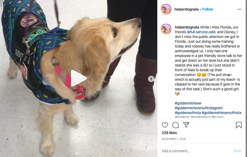Open the three-dot more options menu
247x157 pixels.
(239, 9)
